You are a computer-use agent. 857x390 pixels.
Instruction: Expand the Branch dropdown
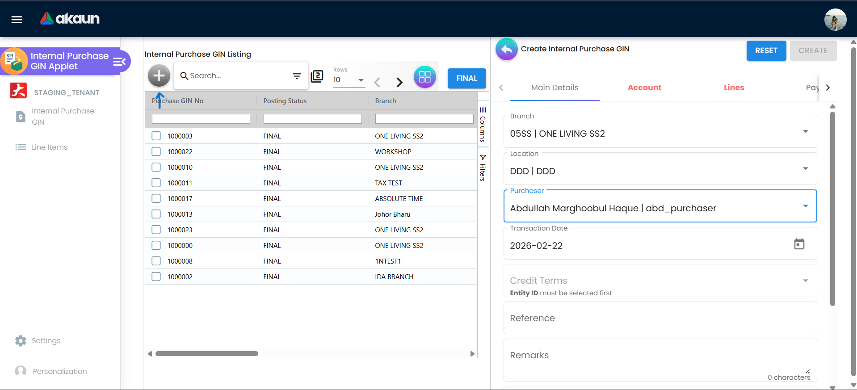point(805,132)
